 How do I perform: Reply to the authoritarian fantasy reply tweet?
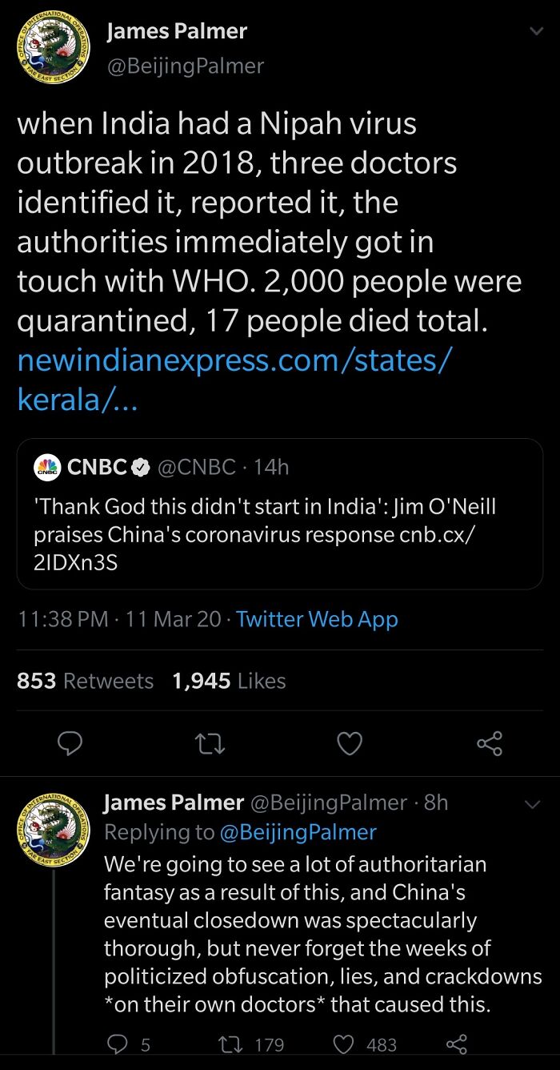(118, 1045)
